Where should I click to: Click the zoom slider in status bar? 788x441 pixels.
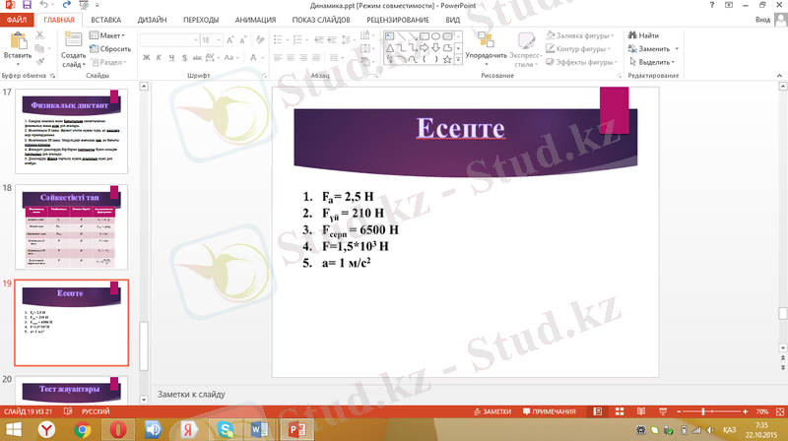(x=703, y=410)
